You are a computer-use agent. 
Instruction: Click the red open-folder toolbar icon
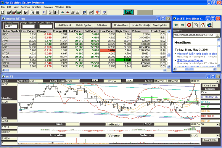14,12
